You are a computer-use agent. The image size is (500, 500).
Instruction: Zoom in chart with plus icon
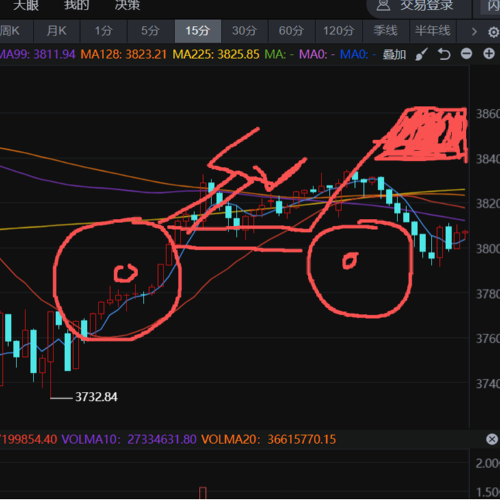488,54
